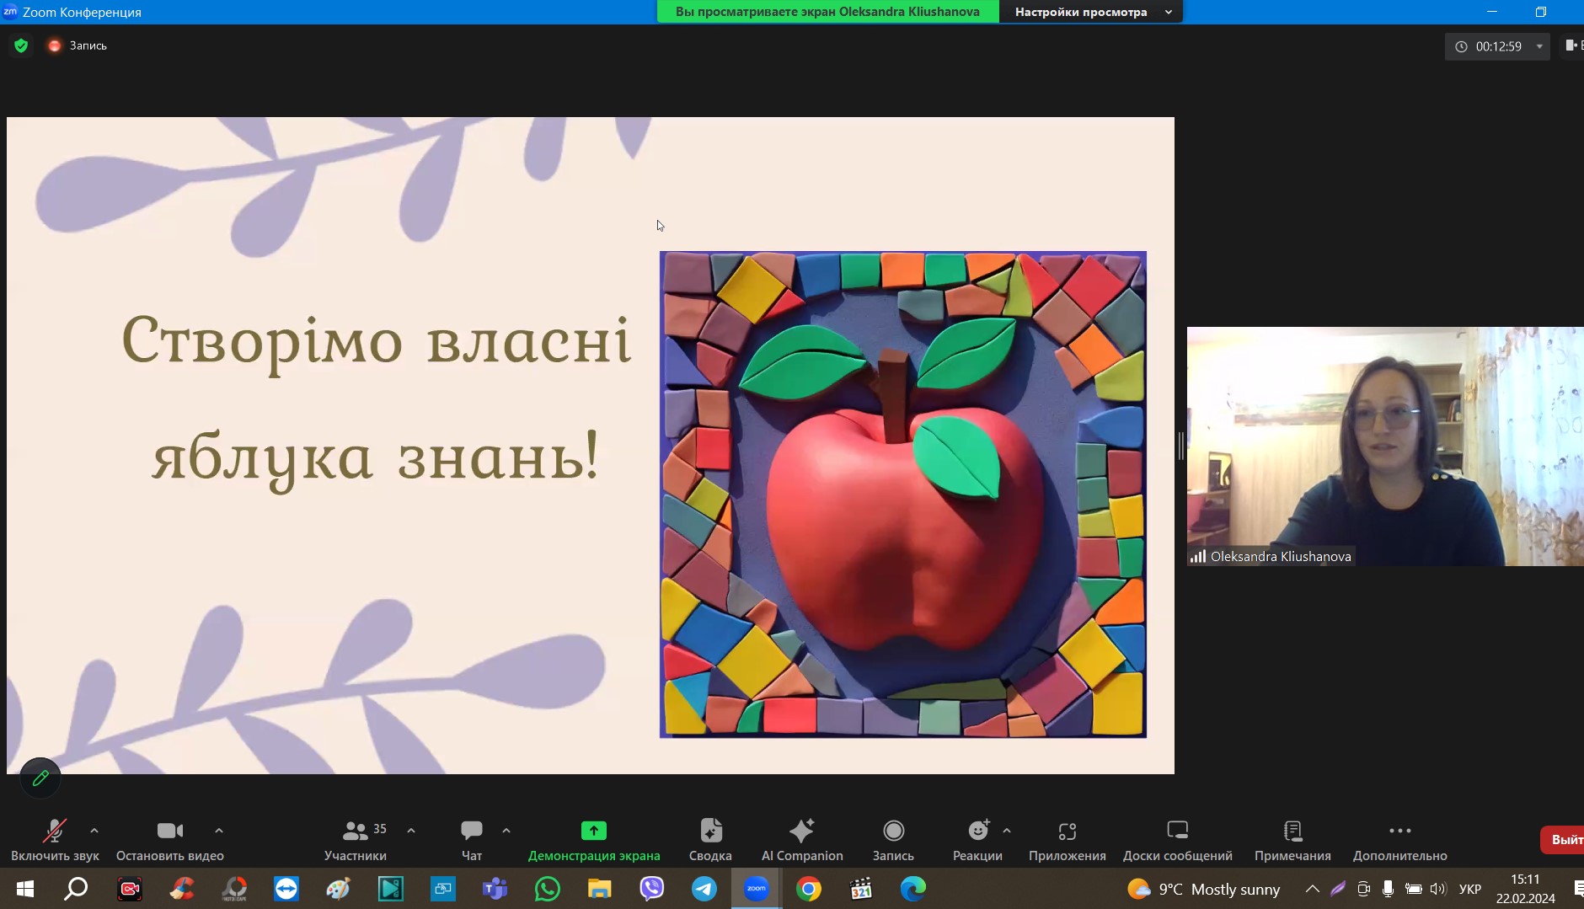Viewport: 1584px width, 909px height.
Task: Click the AI Companion icon
Action: 801,831
